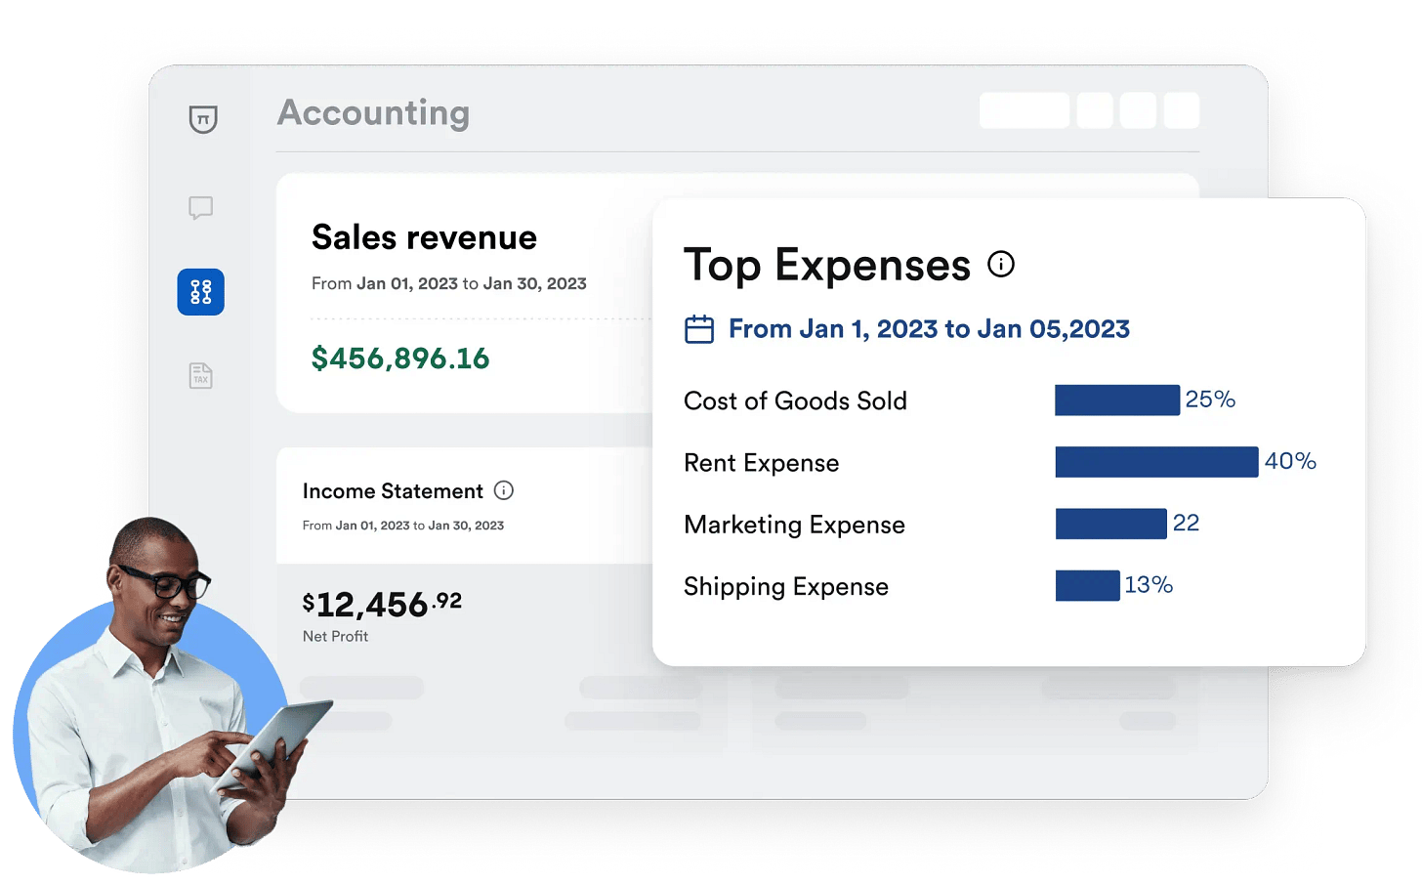Click the Accounting page title
The image size is (1422, 885).
[x=373, y=113]
